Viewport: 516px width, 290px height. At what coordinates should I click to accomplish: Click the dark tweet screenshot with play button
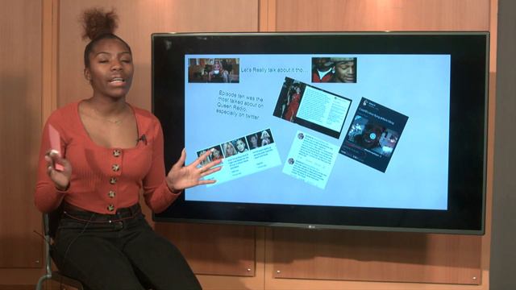[373, 135]
